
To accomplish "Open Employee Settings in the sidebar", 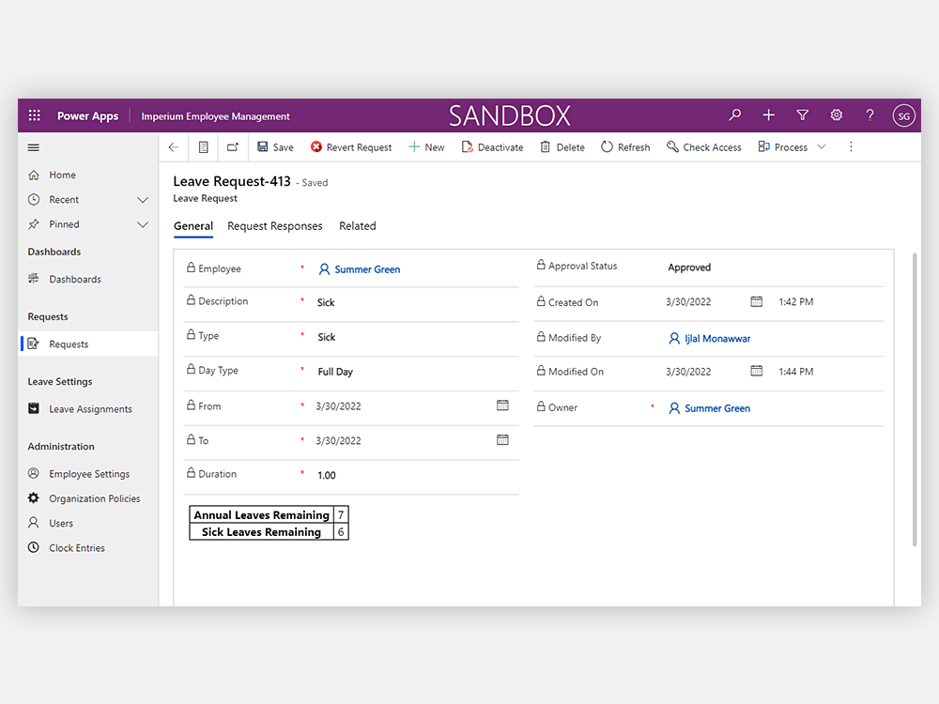I will tap(89, 473).
